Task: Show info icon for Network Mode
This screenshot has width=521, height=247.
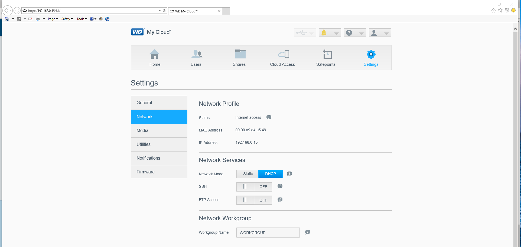Action: (x=289, y=174)
